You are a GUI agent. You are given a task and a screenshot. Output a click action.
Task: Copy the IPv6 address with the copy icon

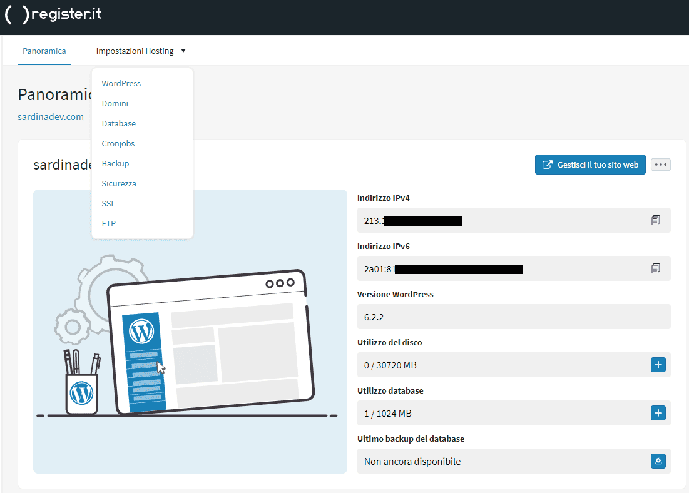point(655,268)
